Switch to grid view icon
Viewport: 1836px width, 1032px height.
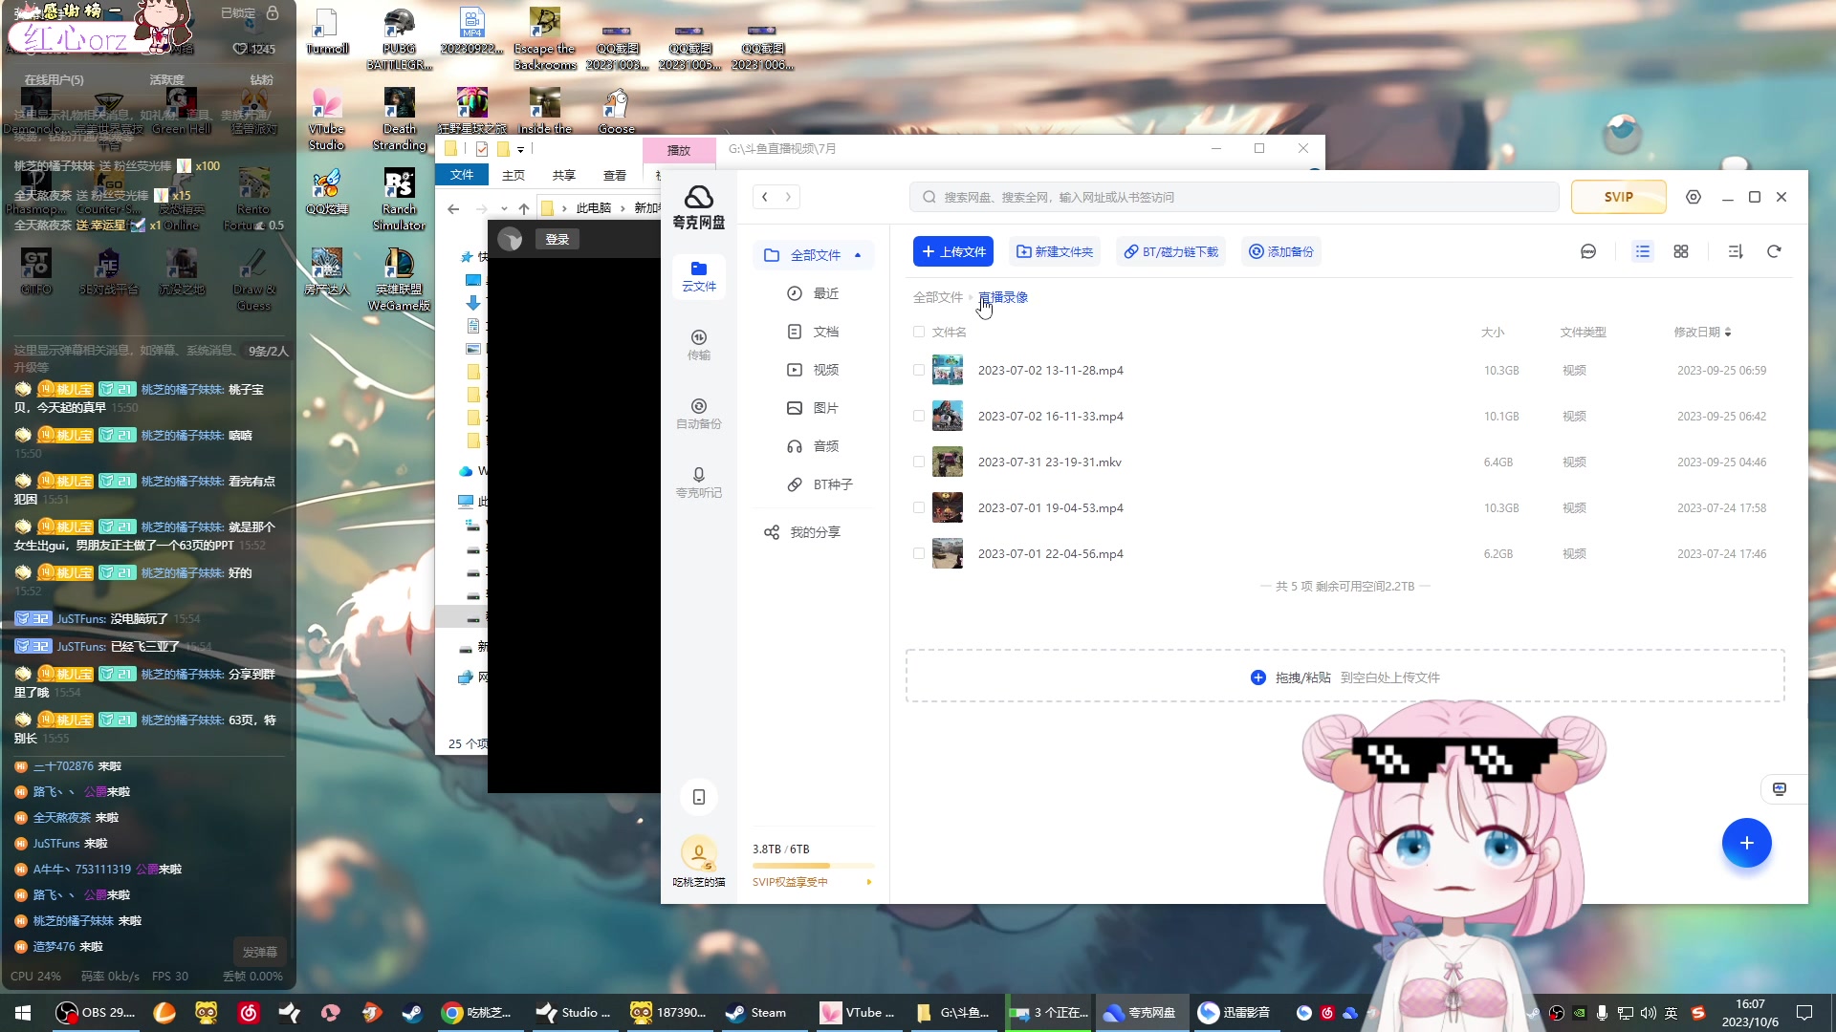pos(1681,251)
